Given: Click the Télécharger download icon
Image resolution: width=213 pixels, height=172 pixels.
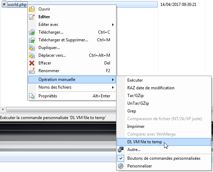Looking at the screenshot, I should click(32, 32).
